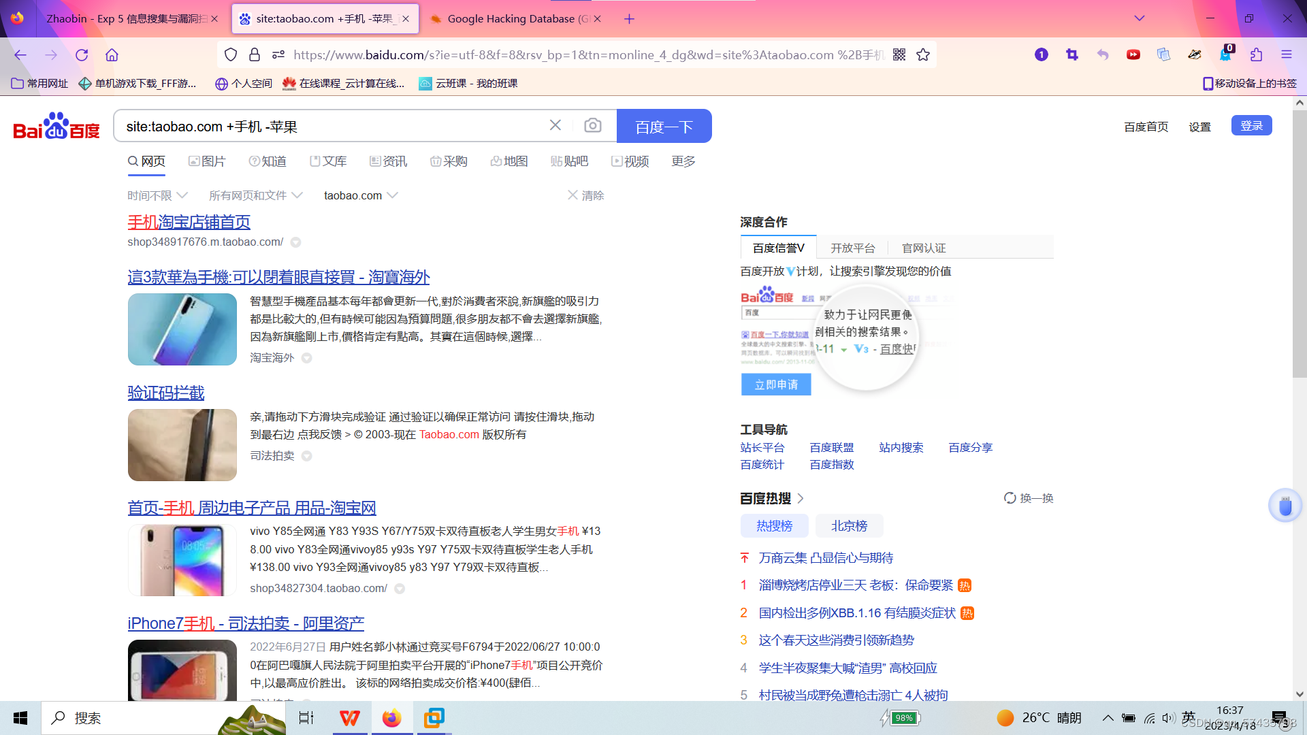
Task: Open the 常用网址 bookmarks folder
Action: (40, 84)
